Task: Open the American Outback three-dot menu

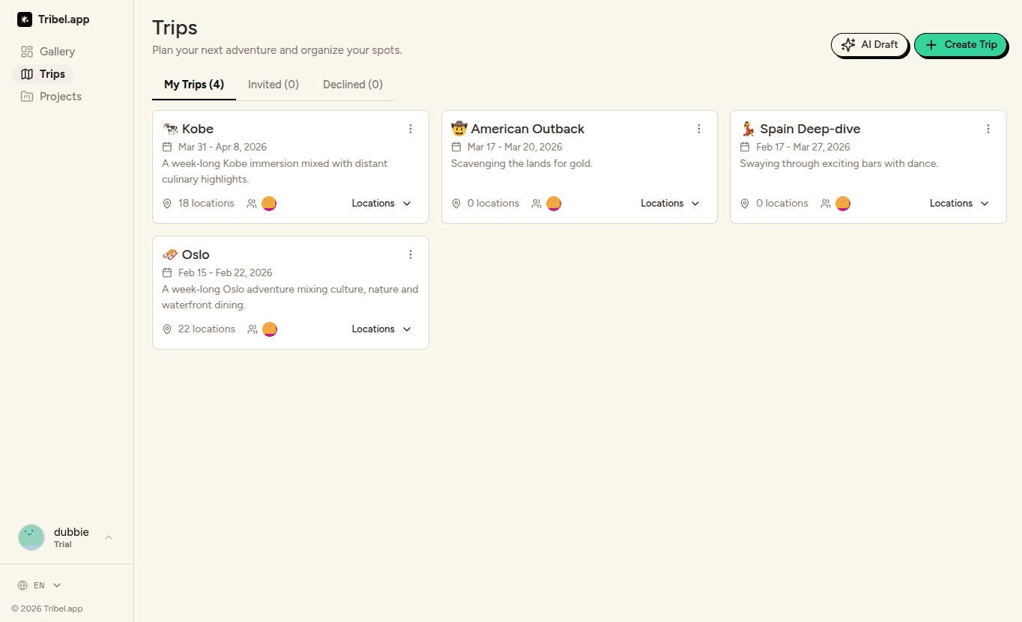Action: pos(699,129)
